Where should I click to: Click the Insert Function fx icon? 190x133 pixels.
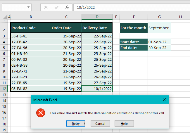click(67, 7)
